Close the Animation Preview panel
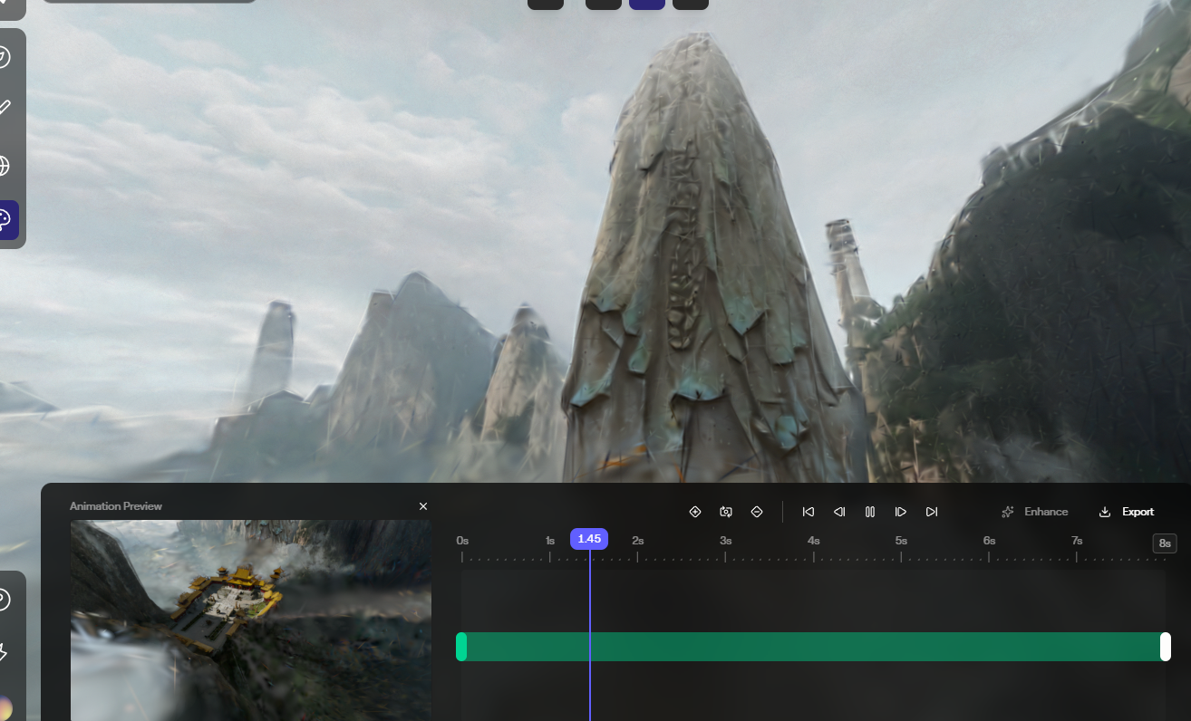This screenshot has width=1191, height=721. coord(422,506)
